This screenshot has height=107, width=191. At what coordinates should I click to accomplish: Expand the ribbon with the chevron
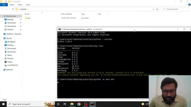coord(186,5)
